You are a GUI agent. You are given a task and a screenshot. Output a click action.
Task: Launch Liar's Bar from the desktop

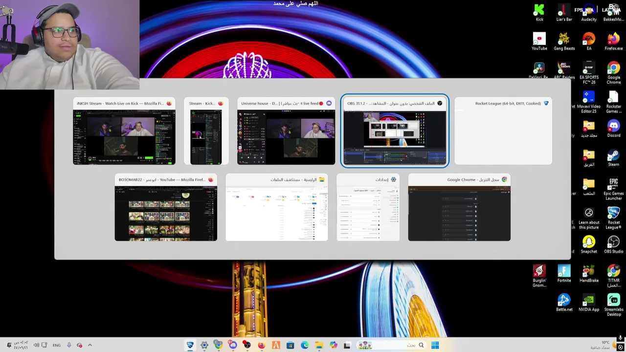(x=564, y=13)
